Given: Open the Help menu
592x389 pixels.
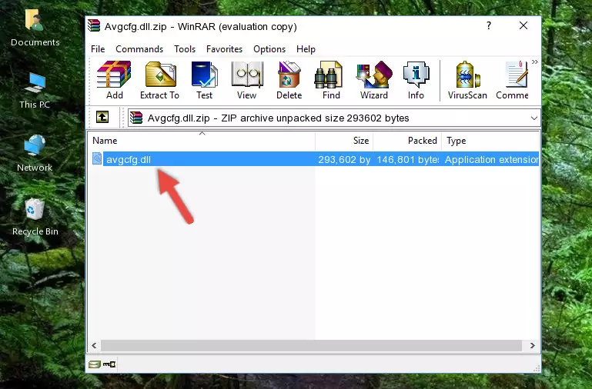Looking at the screenshot, I should pyautogui.click(x=306, y=49).
